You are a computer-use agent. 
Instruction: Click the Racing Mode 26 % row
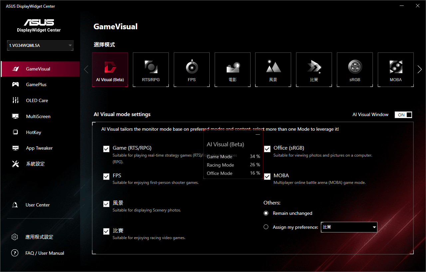tap(233, 165)
